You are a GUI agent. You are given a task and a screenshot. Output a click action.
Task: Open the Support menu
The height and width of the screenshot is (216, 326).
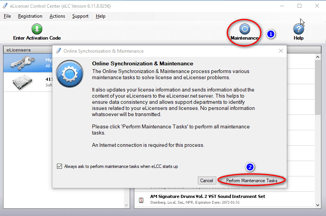[x=80, y=16]
